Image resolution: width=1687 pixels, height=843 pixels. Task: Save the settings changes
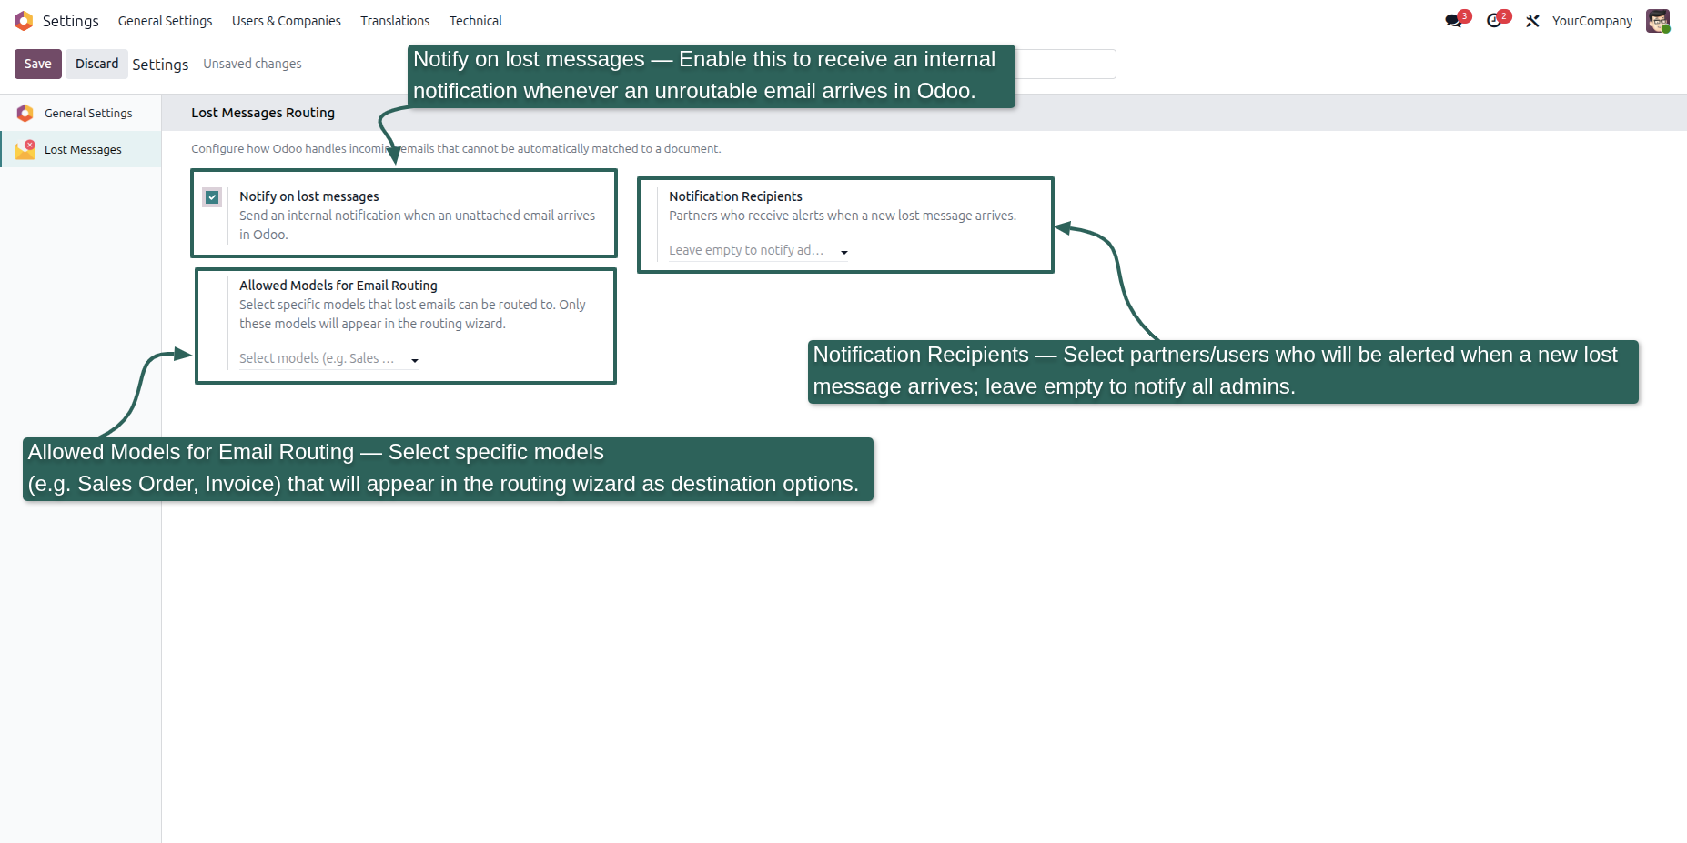38,64
